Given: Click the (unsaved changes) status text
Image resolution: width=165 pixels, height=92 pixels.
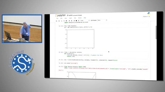Looking at the screenshot, I should tap(77, 15).
